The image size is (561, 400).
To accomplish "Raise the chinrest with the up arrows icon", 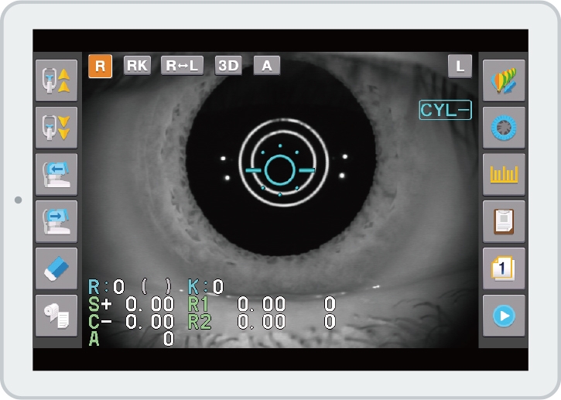I will coord(56,80).
